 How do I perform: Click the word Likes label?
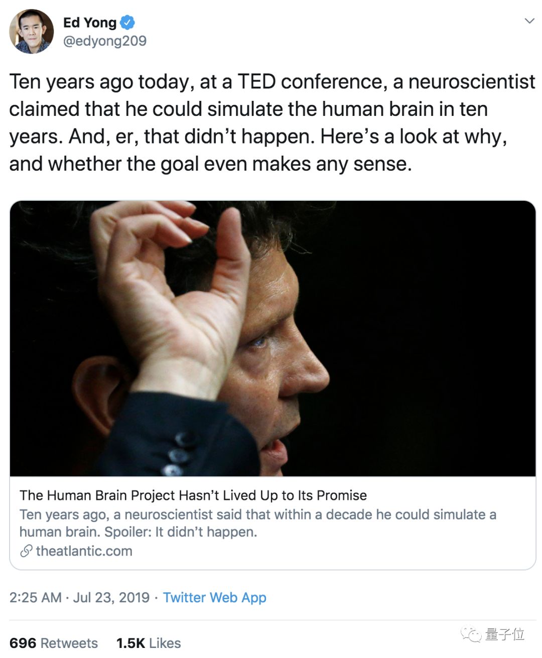pos(165,643)
